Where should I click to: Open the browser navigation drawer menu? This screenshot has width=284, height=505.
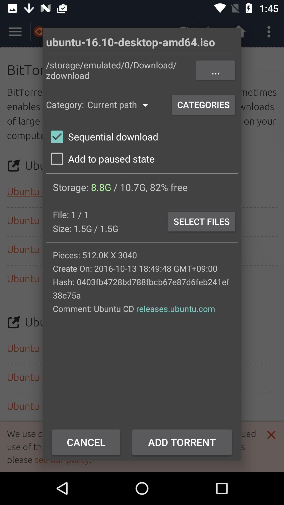(x=15, y=32)
